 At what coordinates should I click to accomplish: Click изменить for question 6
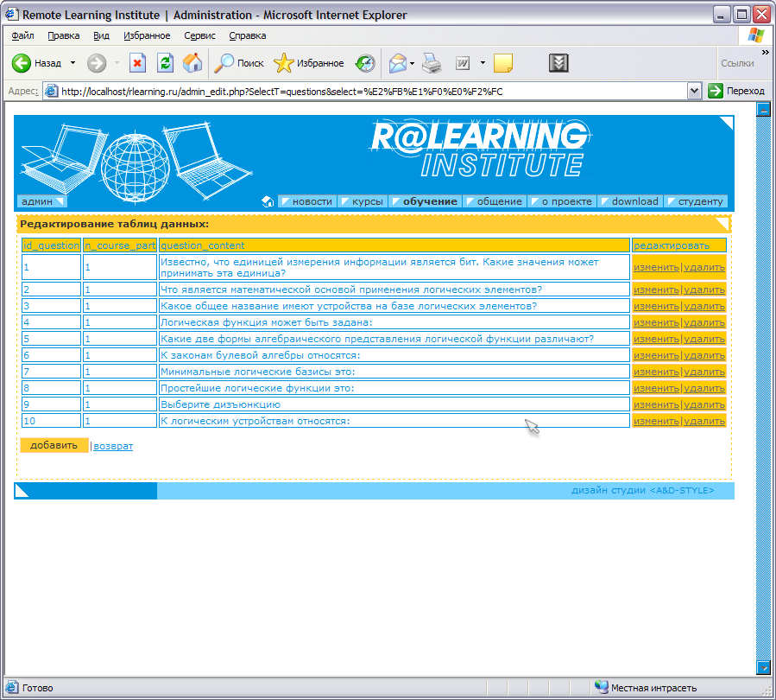[656, 355]
